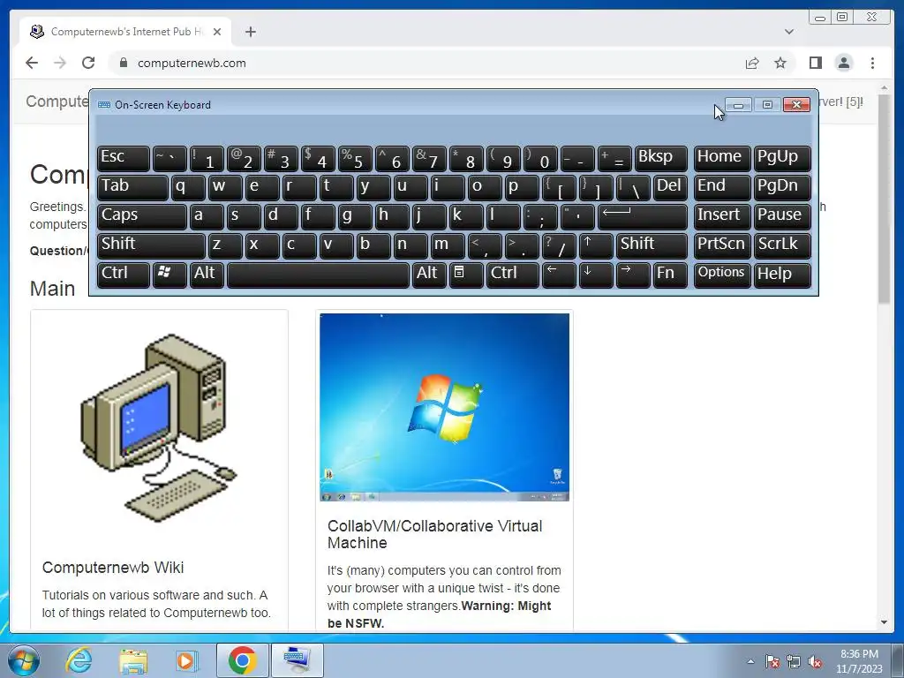Screen dimensions: 904x678
Task: Toggle the right Alt key
Action: tap(429, 275)
